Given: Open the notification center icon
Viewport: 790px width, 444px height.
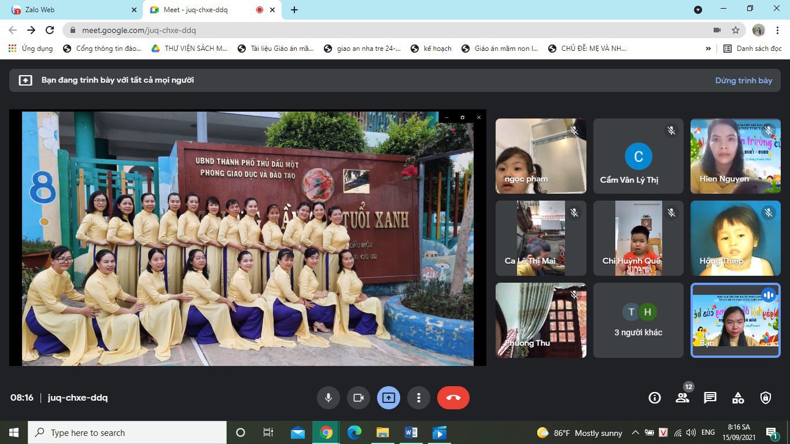Looking at the screenshot, I should (771, 432).
